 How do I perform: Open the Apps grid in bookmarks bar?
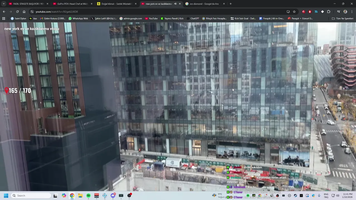[x=4, y=19]
